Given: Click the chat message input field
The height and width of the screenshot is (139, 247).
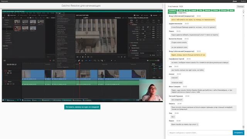Looking at the screenshot, I should pos(200,133).
